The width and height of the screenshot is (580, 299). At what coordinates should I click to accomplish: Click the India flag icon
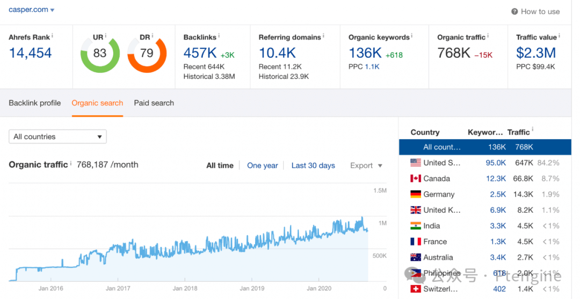point(415,226)
